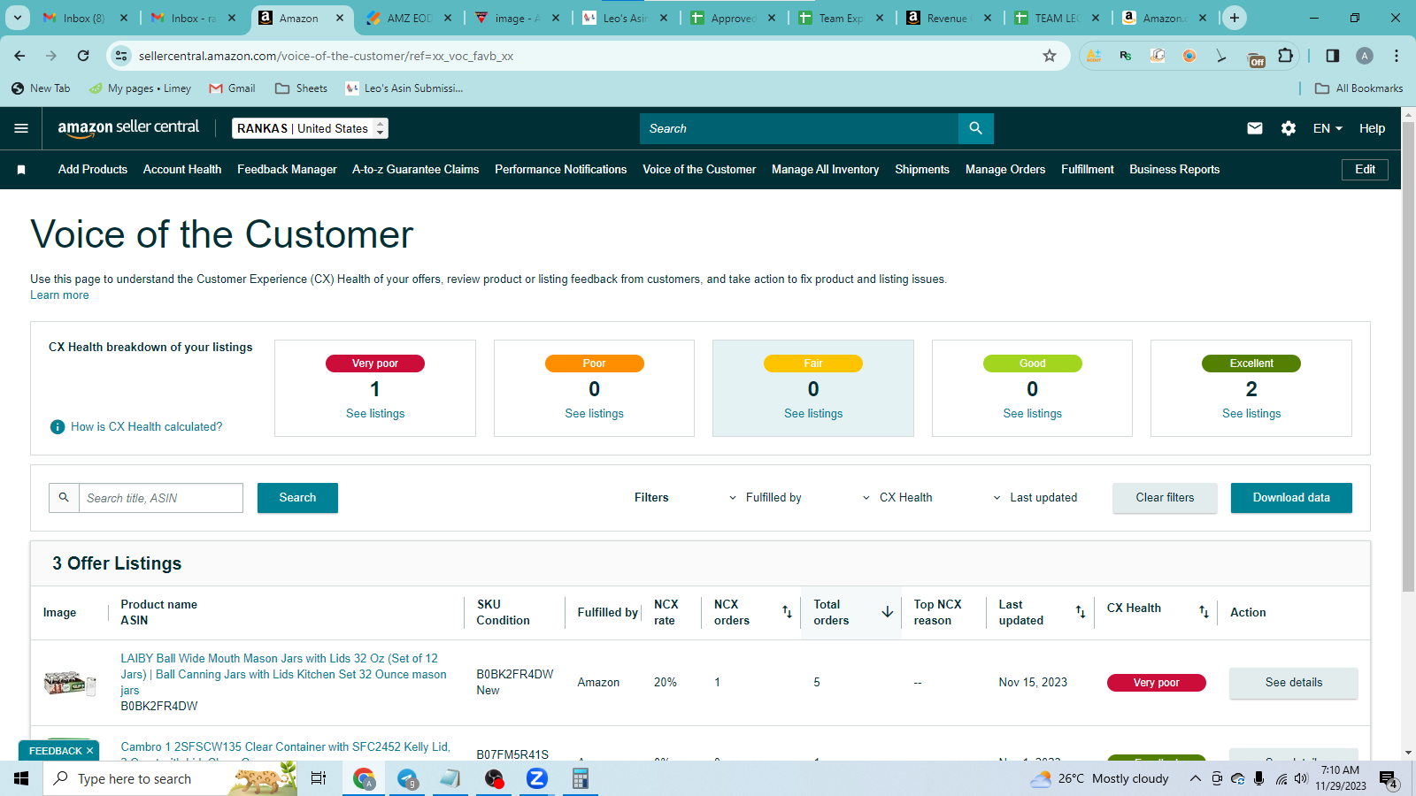This screenshot has width=1416, height=796.
Task: Sort the table by CX Health
Action: (1204, 612)
